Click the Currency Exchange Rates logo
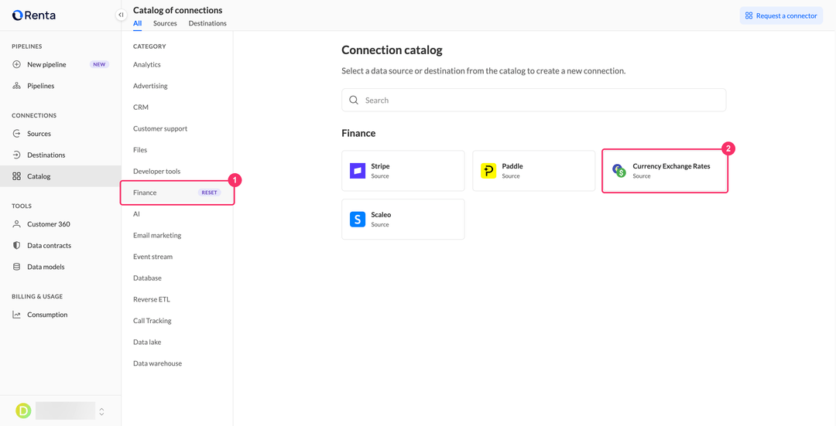The image size is (836, 426). click(x=619, y=170)
